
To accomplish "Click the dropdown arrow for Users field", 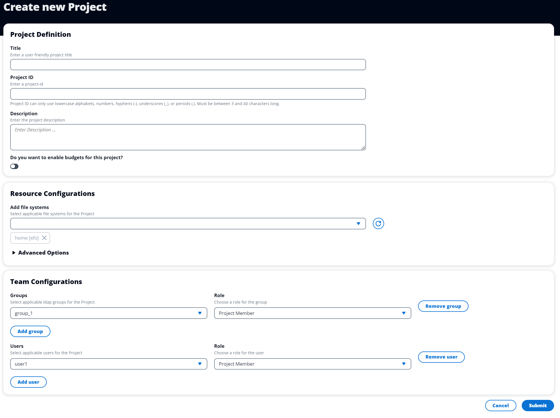I will coord(200,364).
